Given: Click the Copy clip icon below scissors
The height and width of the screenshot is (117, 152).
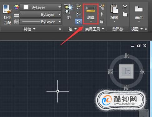Looking at the screenshot, I should point(125,14).
